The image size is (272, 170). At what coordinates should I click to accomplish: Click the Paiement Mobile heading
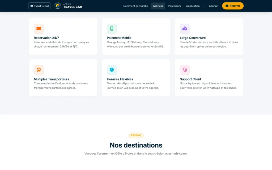(x=119, y=38)
